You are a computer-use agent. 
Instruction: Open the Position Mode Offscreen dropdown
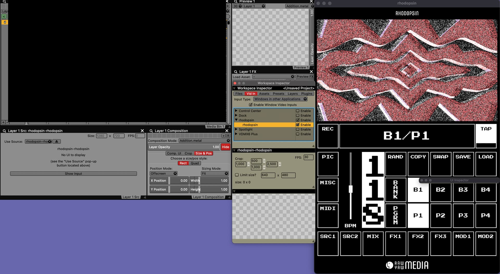pos(164,174)
